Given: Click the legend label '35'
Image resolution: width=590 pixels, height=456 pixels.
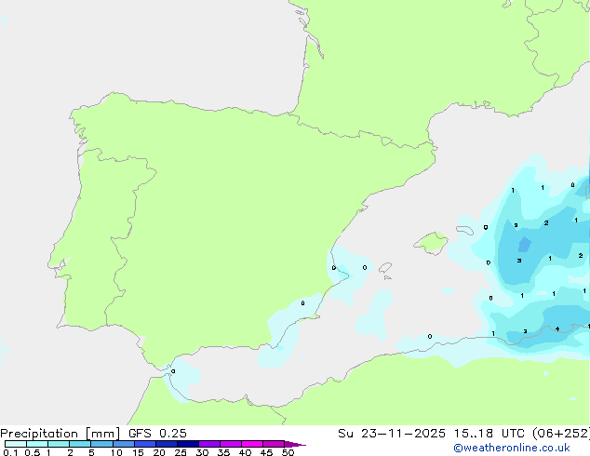Looking at the screenshot, I should click(x=223, y=452).
